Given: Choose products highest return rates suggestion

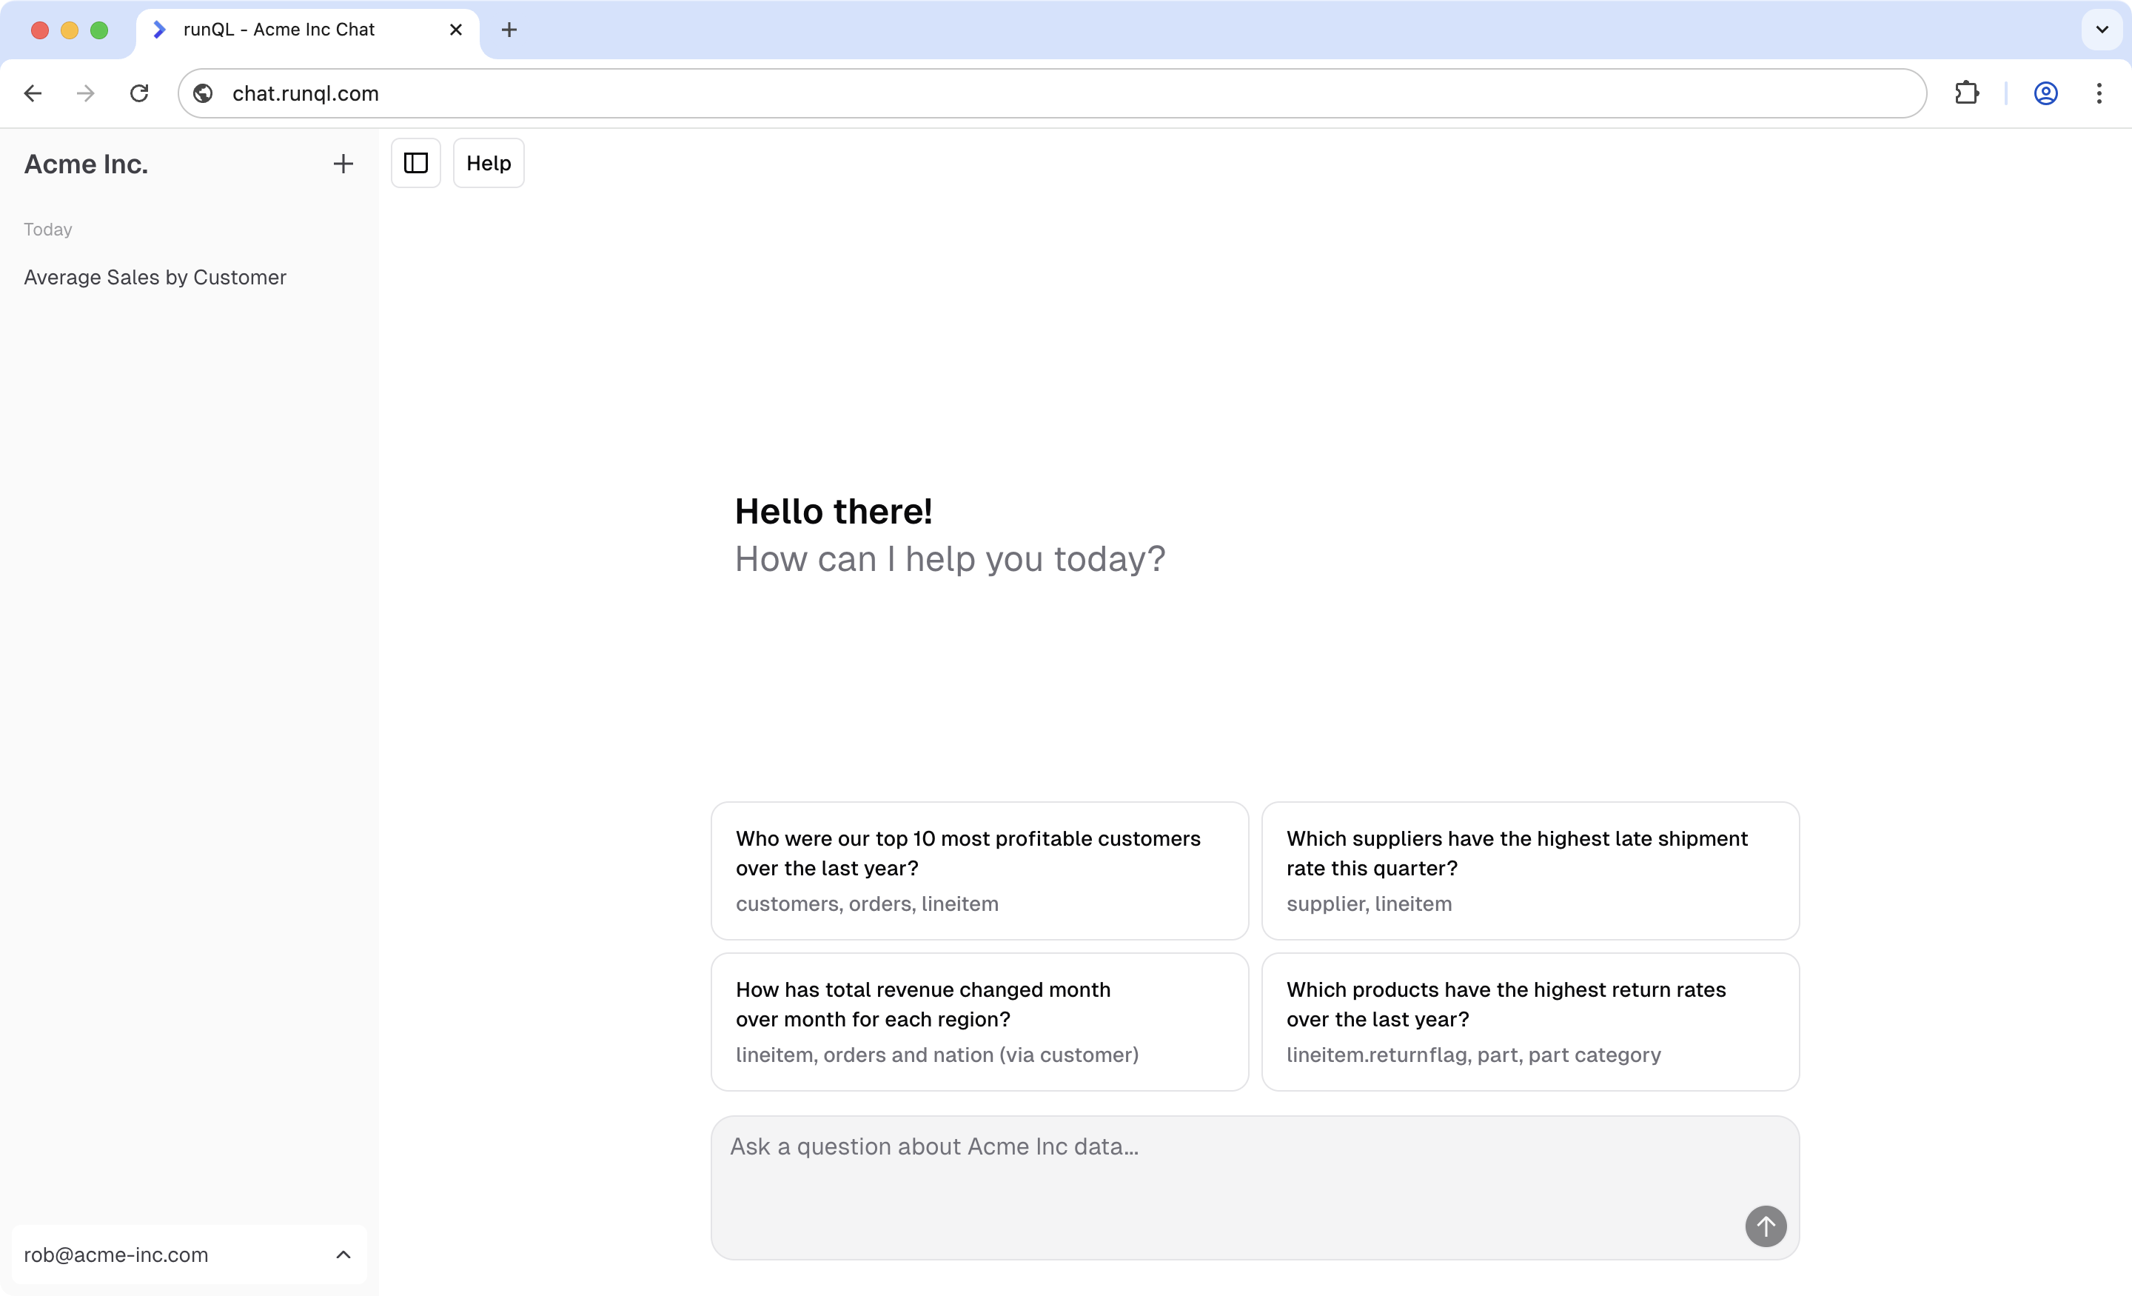Looking at the screenshot, I should click(1529, 1021).
